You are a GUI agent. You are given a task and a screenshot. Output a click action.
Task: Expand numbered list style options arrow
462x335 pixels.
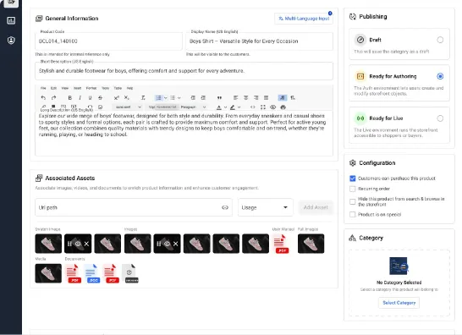point(179,98)
